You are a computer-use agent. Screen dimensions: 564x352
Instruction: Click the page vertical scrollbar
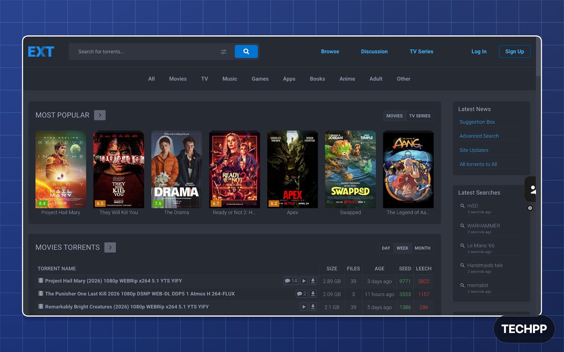click(538, 57)
